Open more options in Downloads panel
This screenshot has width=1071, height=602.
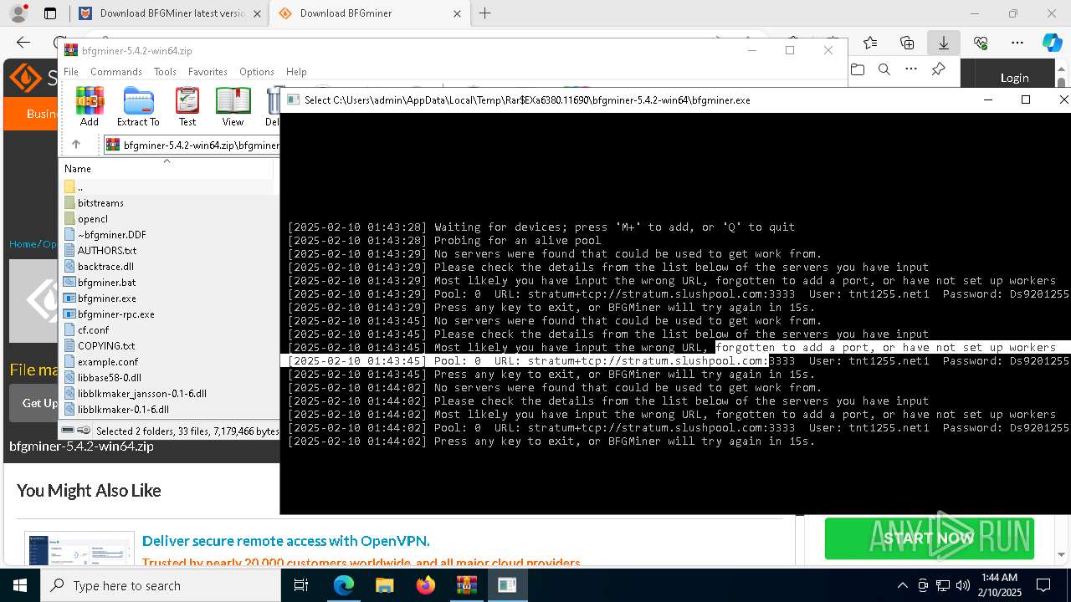(911, 69)
